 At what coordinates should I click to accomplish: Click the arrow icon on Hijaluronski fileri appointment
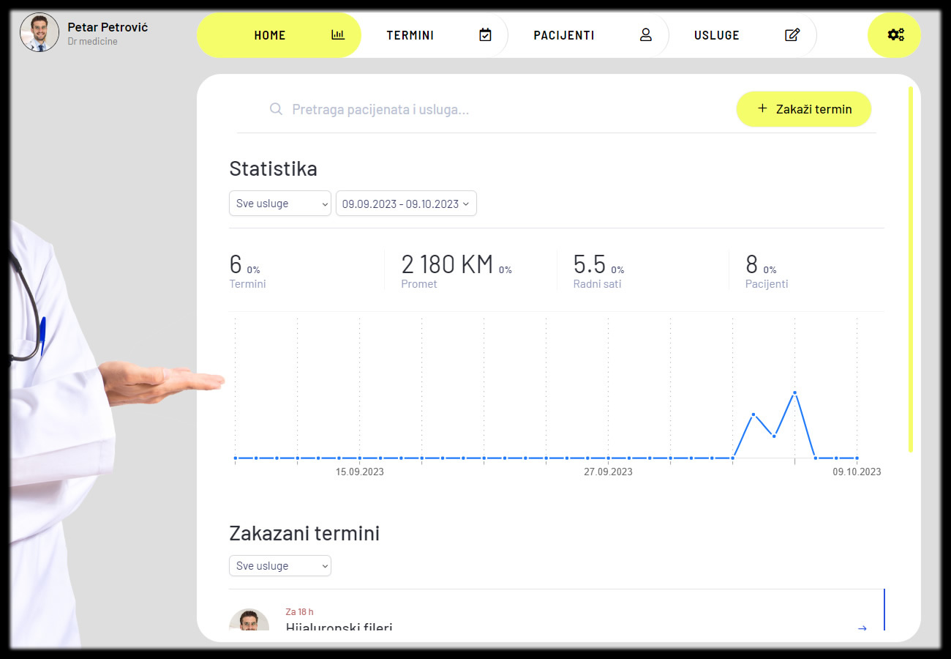pos(862,628)
